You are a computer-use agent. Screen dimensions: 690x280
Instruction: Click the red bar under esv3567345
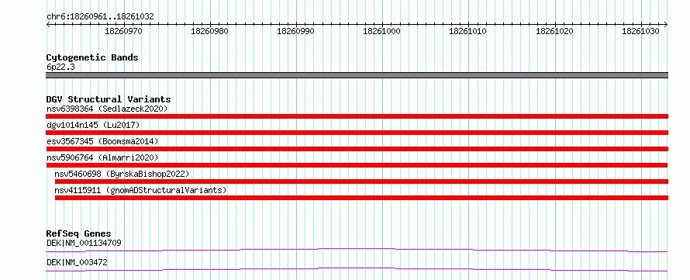357,149
